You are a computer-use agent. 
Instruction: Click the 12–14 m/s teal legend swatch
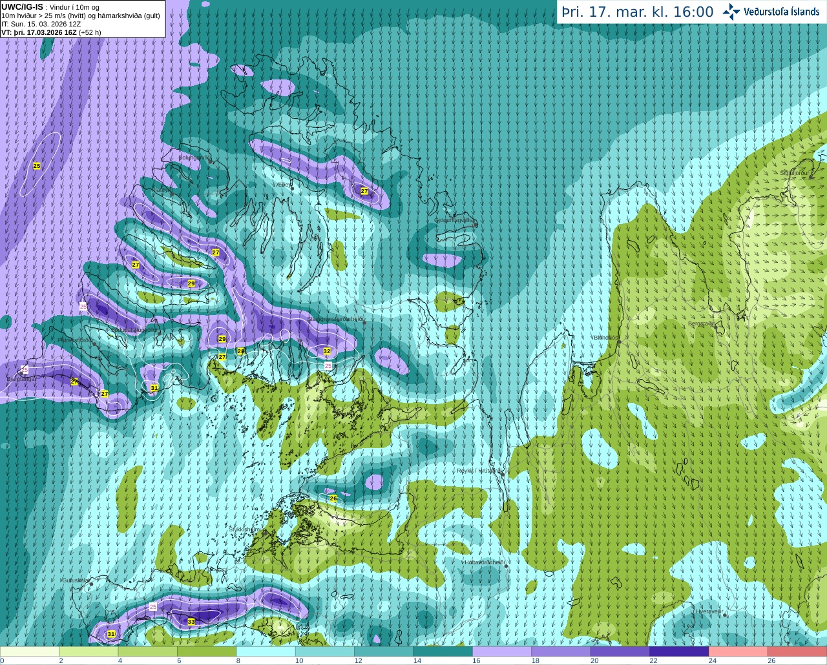[384, 651]
